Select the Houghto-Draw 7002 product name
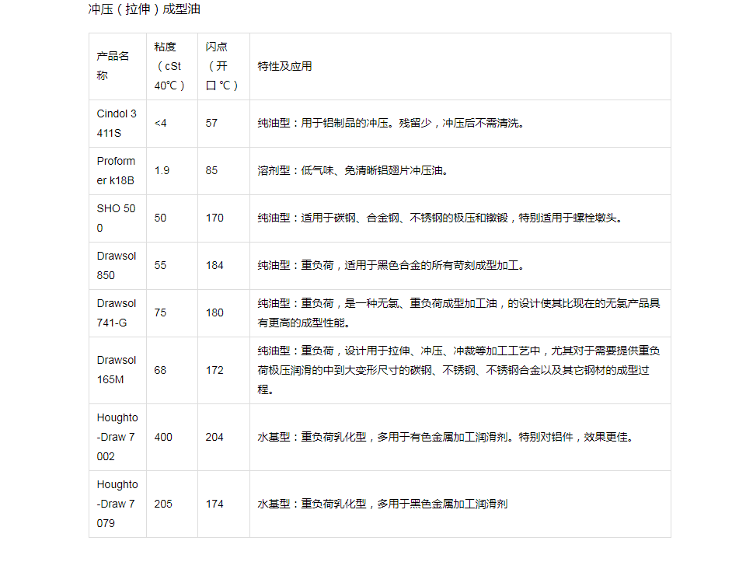 click(117, 437)
